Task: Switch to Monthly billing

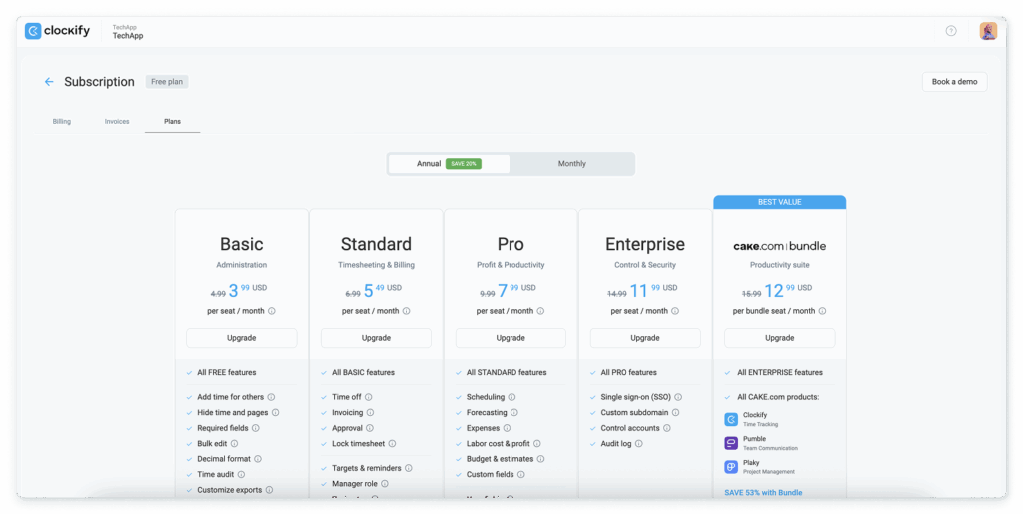Action: pos(571,163)
